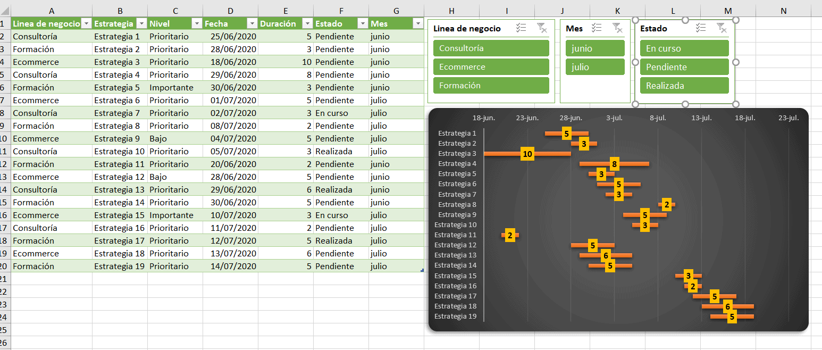Click Importante cell in Estrategia 5 row
The image size is (822, 350).
coord(175,87)
